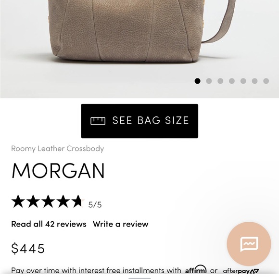Click the Write a review link
The width and height of the screenshot is (279, 279).
coord(120,224)
